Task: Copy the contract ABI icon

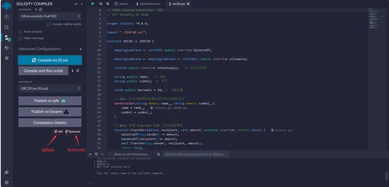Action: (58, 132)
